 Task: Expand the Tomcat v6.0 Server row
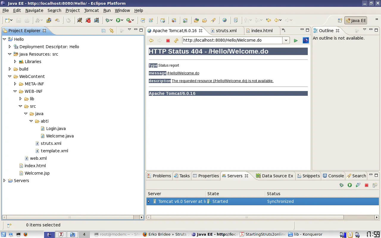tap(149, 201)
